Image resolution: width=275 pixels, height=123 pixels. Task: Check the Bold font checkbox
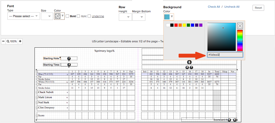67,16
